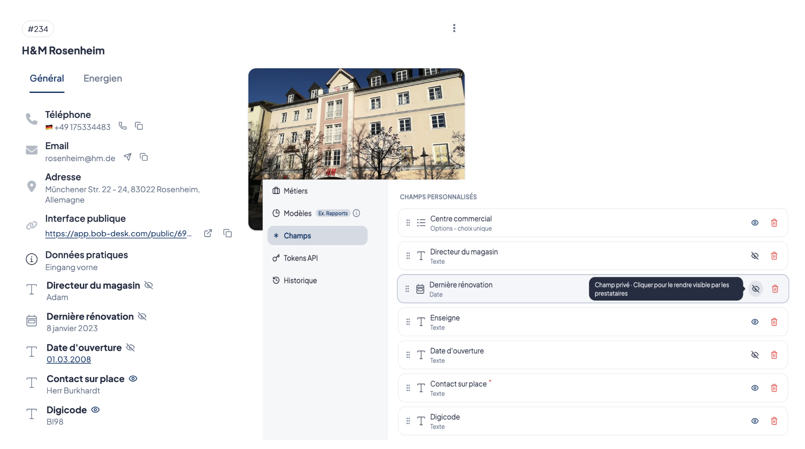Screen dimensions: 805x449
Task: Click hidden-eye icon beside Dernière rénovation heading
Action: pyautogui.click(x=142, y=316)
